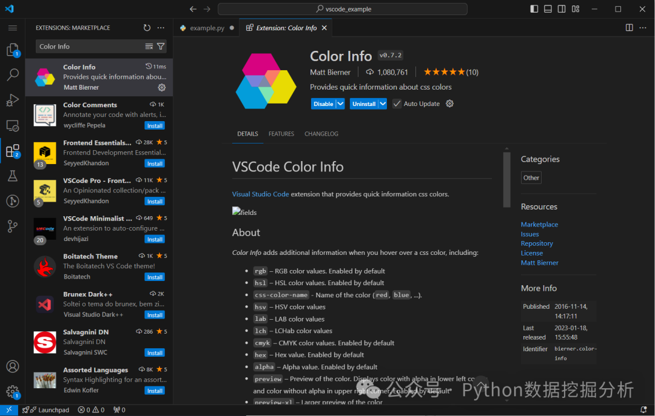655x416 pixels.
Task: Open the customize layout icon
Action: (x=576, y=8)
